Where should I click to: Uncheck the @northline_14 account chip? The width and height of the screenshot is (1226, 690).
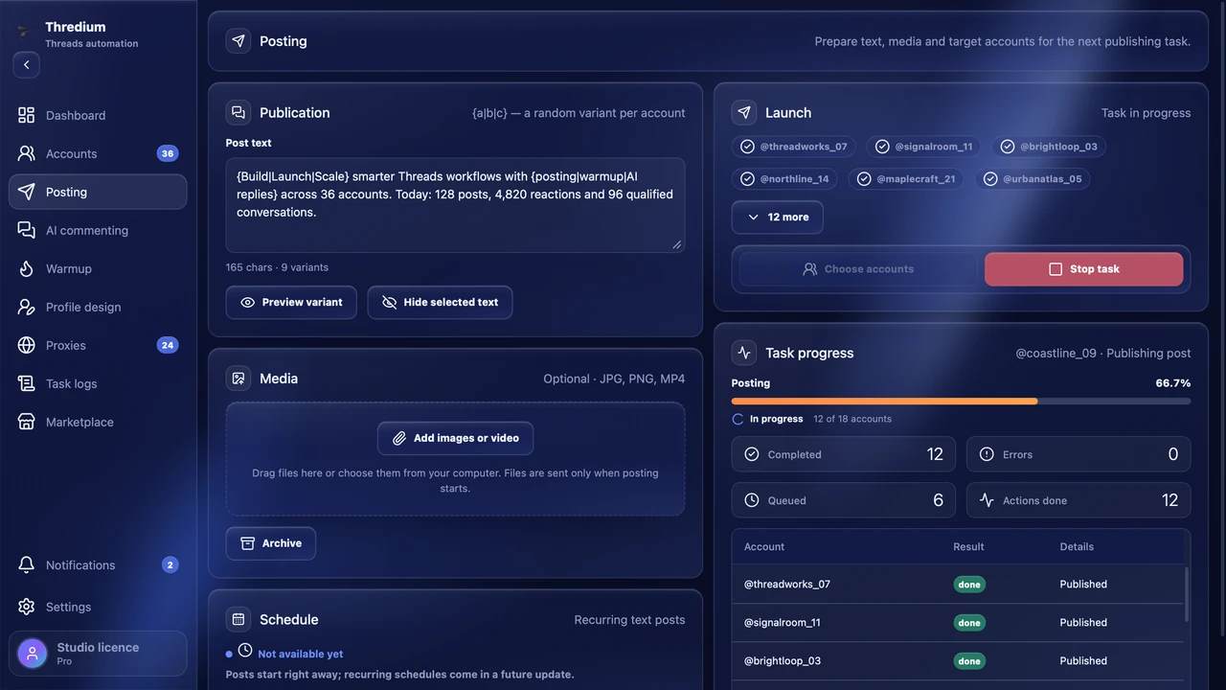coord(785,179)
